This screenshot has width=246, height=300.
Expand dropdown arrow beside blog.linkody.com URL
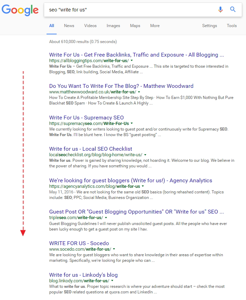(112, 281)
